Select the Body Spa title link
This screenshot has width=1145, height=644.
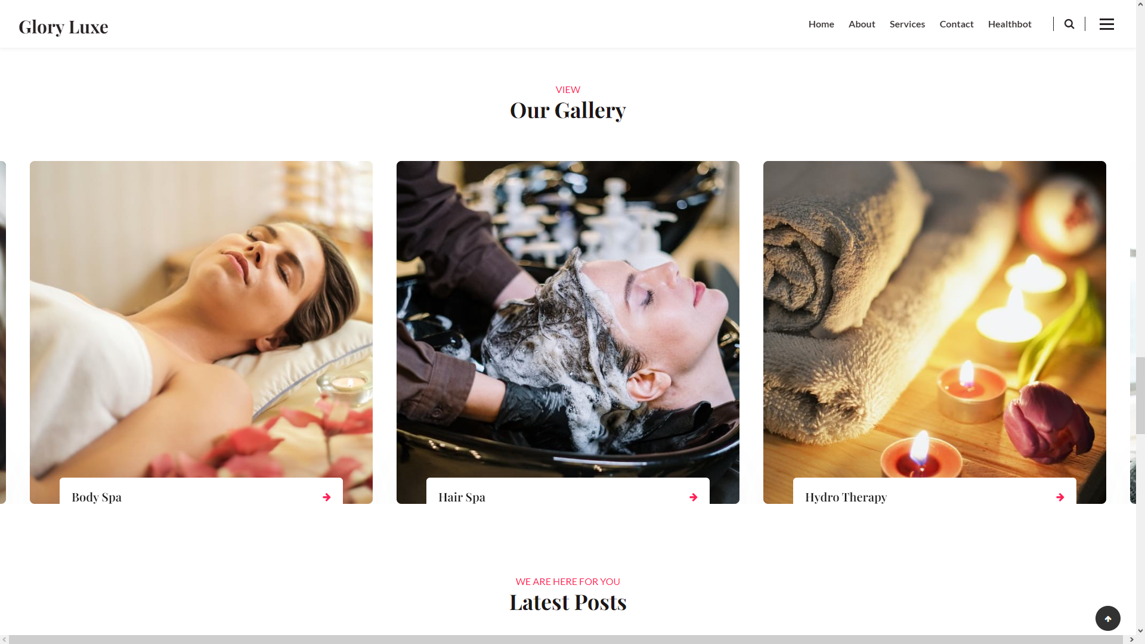[x=97, y=497]
